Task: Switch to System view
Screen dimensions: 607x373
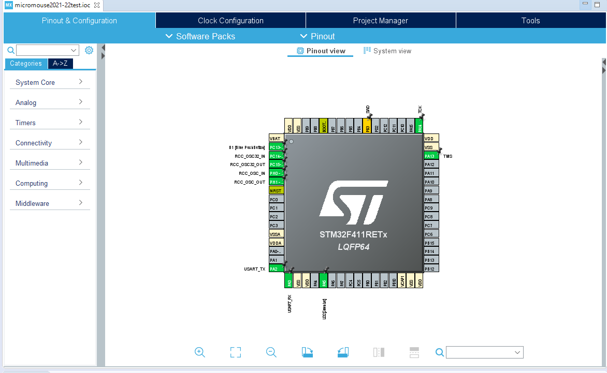Action: (387, 51)
